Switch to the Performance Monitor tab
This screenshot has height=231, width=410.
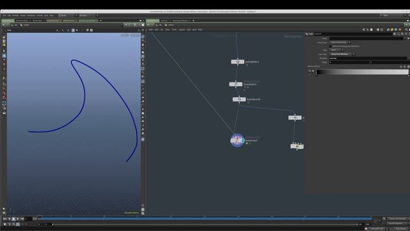[181, 21]
